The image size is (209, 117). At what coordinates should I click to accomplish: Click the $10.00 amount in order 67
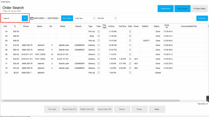[x=16, y=45]
